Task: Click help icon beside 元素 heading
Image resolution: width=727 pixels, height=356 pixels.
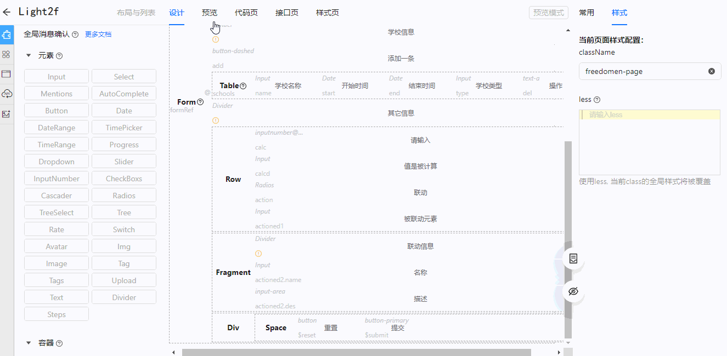Action: click(x=59, y=56)
